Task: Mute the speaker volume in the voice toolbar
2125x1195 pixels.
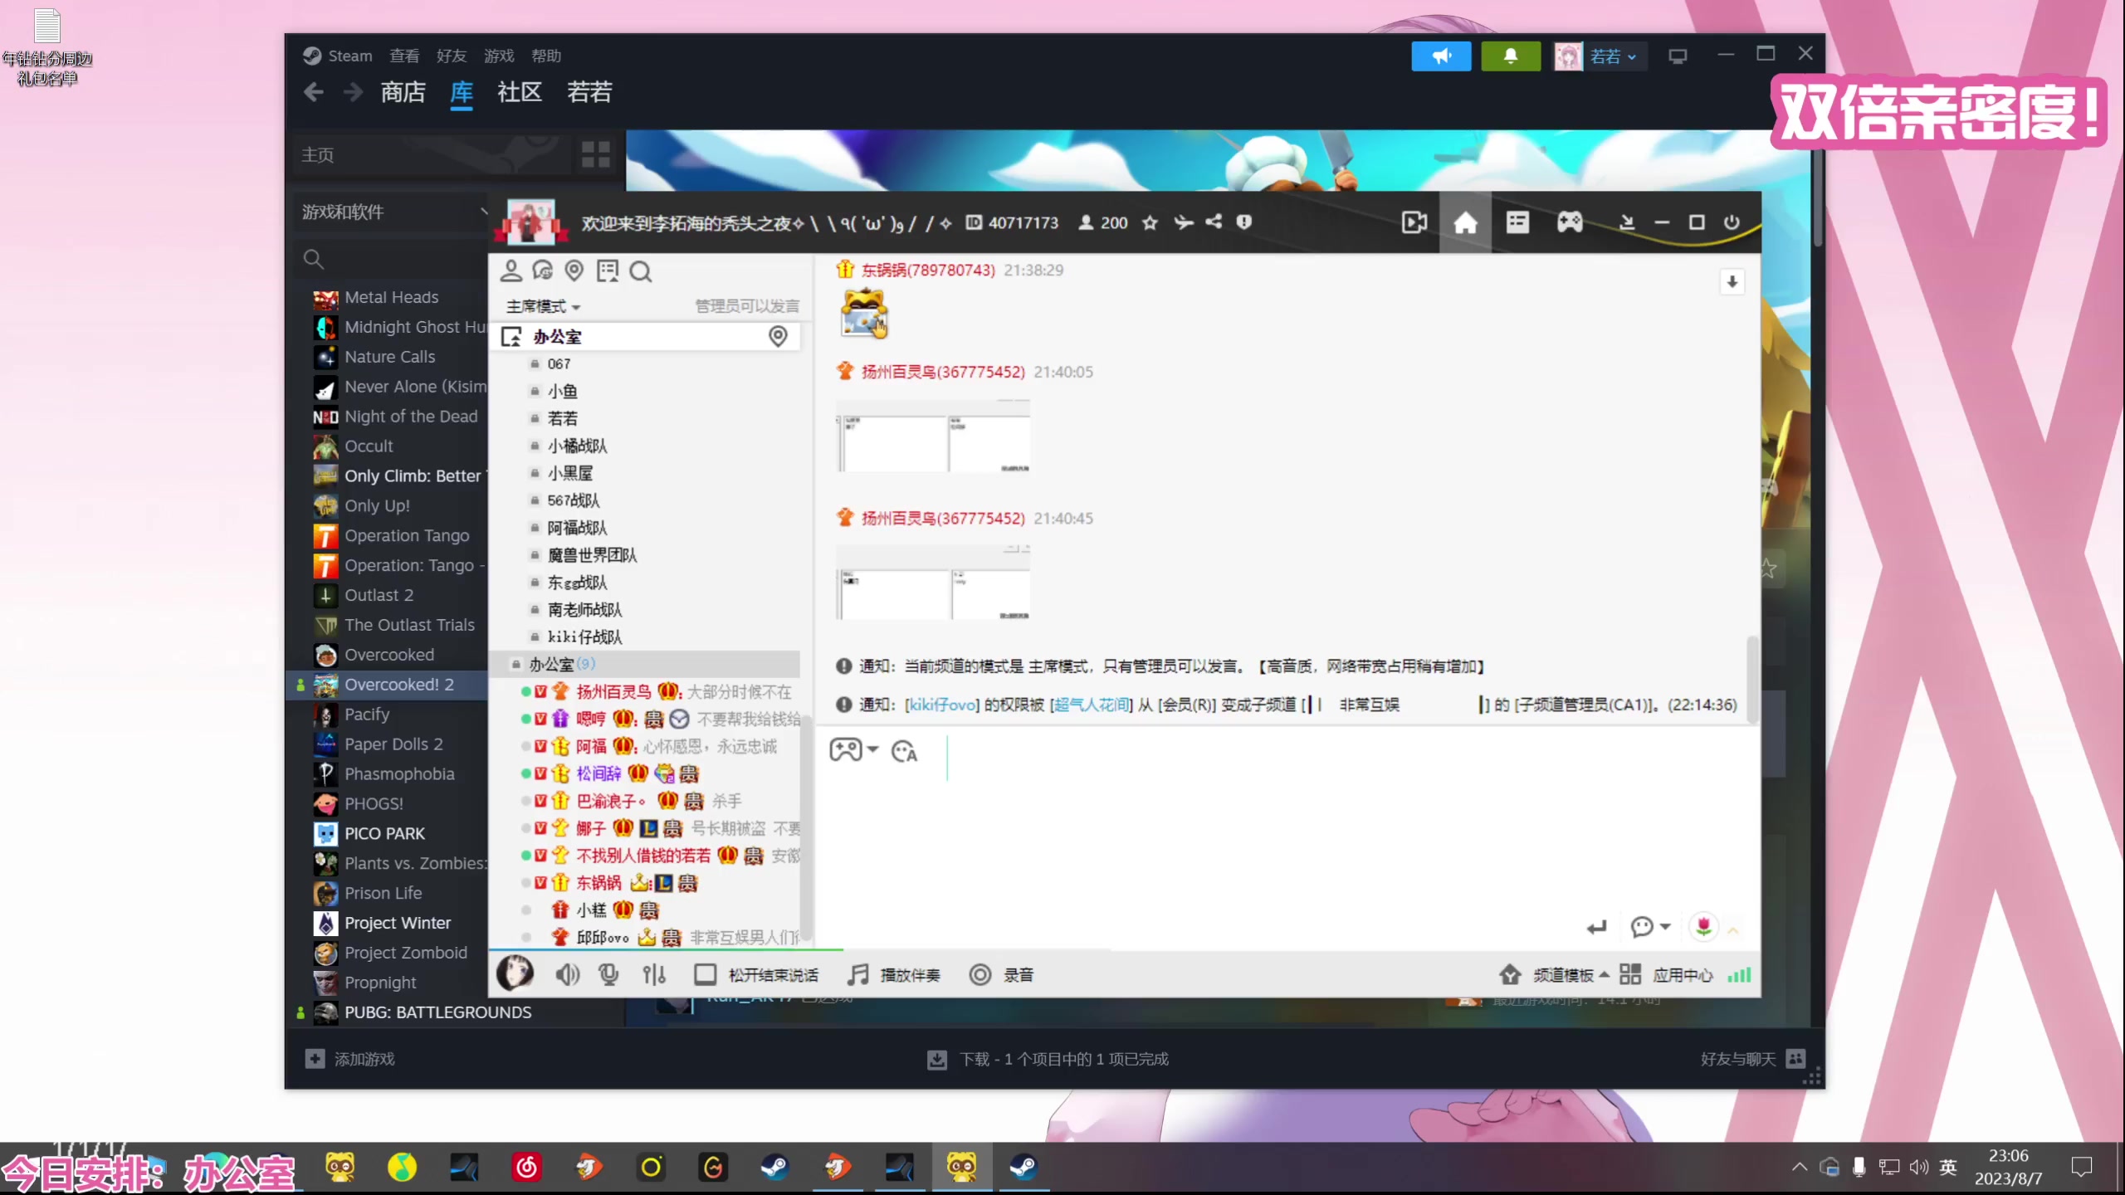Action: (567, 974)
